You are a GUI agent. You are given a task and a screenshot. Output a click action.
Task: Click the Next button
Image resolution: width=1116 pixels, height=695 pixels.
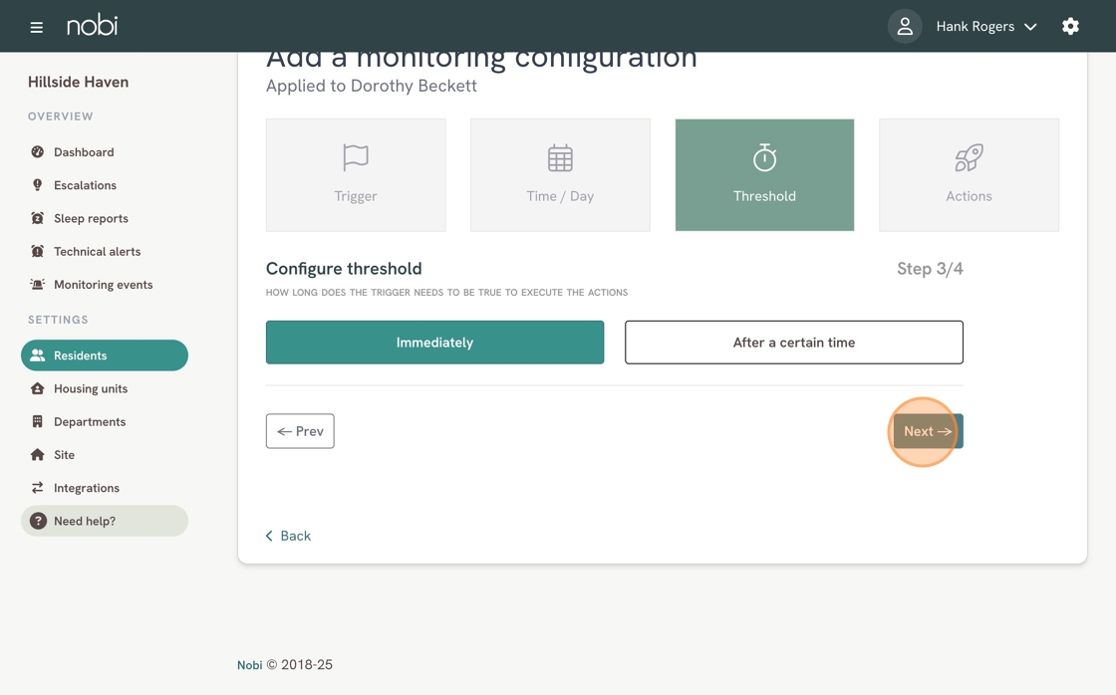click(928, 431)
